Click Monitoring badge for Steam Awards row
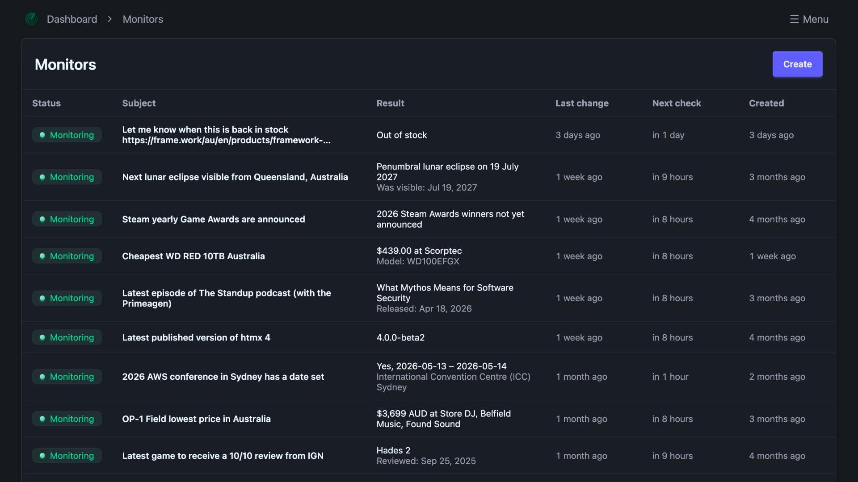 [x=67, y=219]
